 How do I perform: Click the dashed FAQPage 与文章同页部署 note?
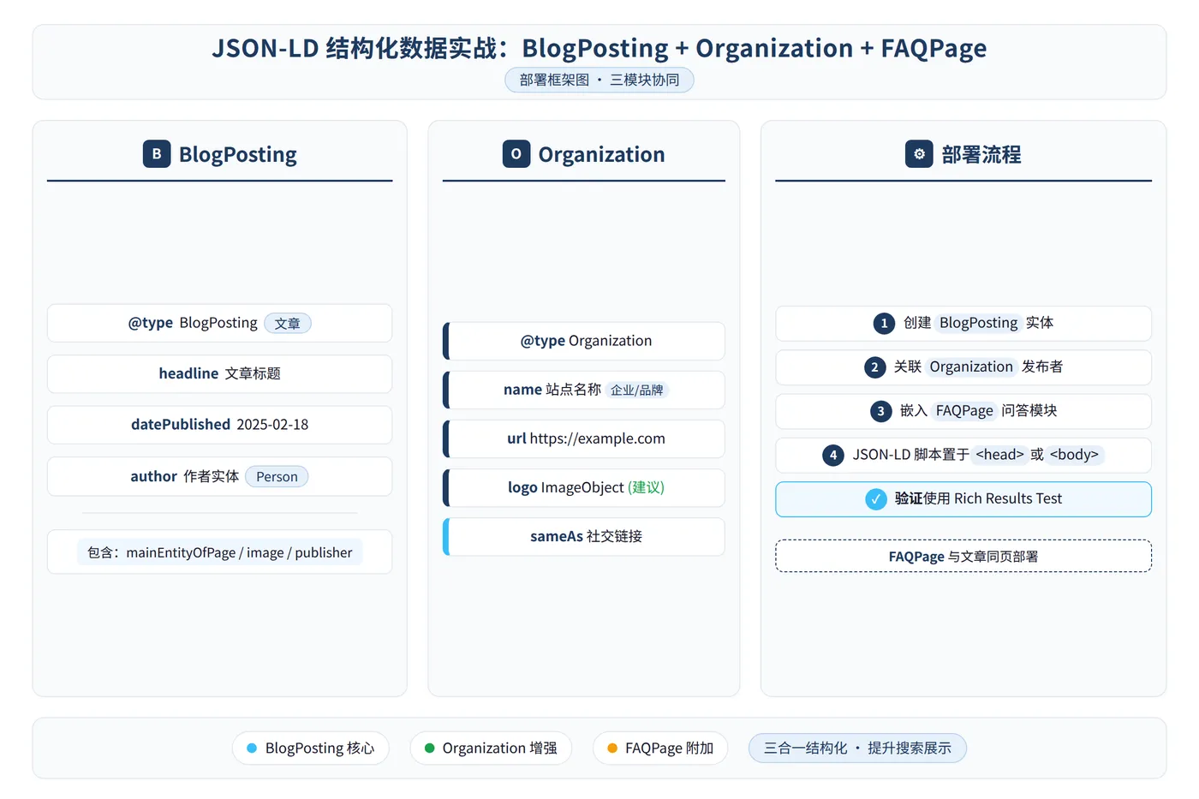(x=963, y=557)
